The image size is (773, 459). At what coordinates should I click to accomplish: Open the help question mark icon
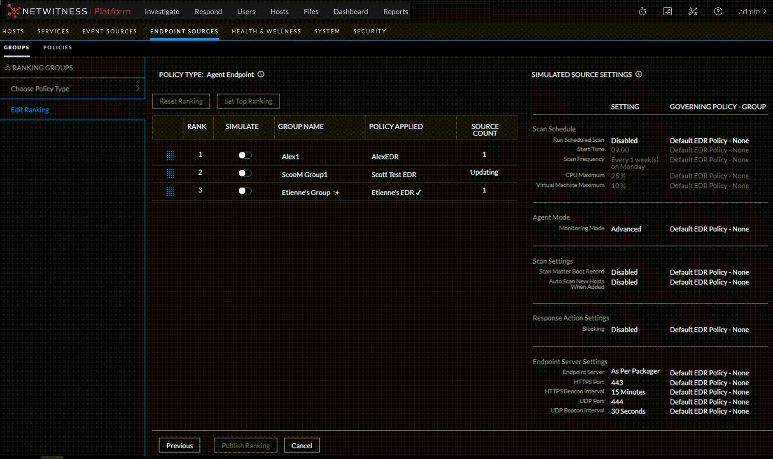pyautogui.click(x=718, y=12)
